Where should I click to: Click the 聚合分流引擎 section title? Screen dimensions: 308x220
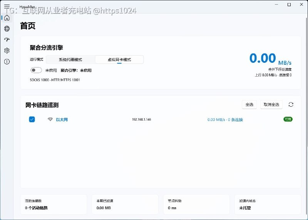(46, 47)
